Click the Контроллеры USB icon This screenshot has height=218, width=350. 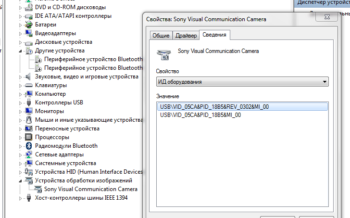click(x=29, y=103)
